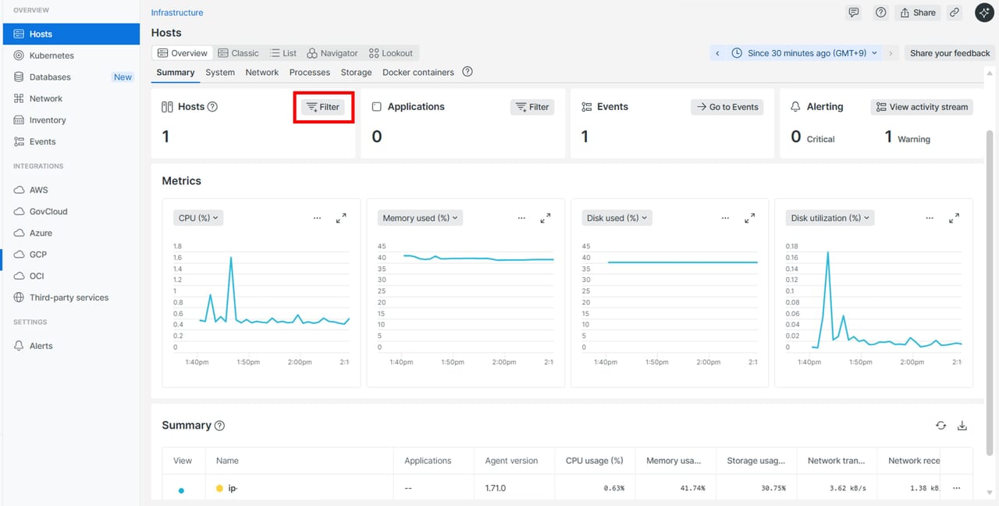999x506 pixels.
Task: Expand the Disk utilization (%) dropdown
Action: pyautogui.click(x=830, y=218)
